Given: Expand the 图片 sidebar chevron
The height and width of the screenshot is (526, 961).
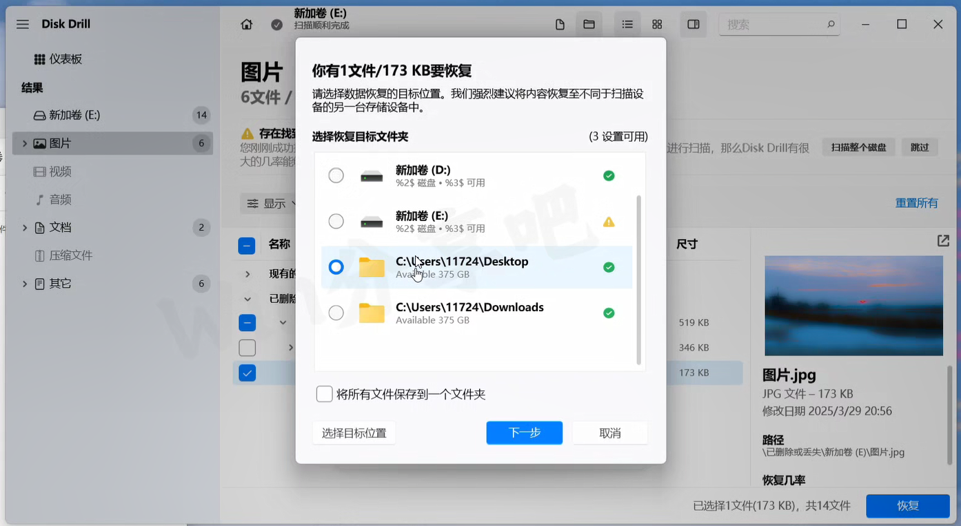Looking at the screenshot, I should click(25, 143).
